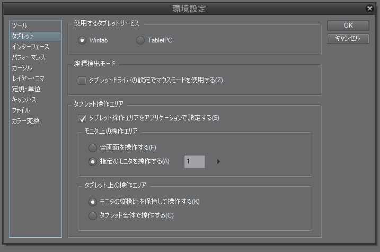380x252 pixels.
Task: Choose the TabletPC tablet service radio button
Action: 140,40
